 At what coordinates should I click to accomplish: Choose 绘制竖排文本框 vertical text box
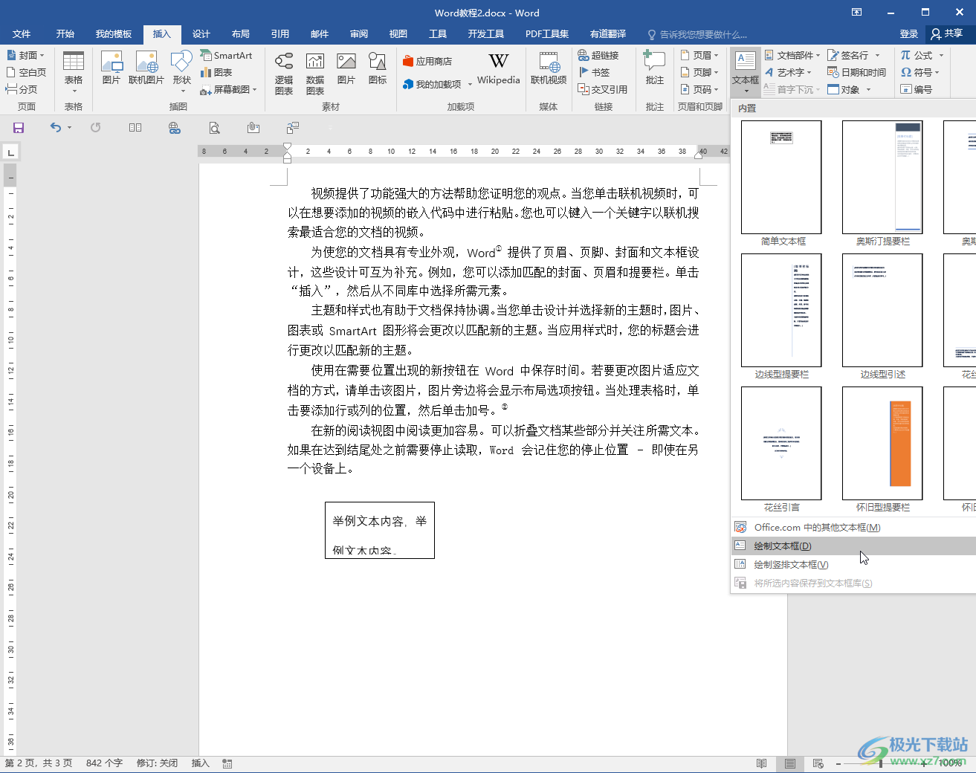coord(853,565)
